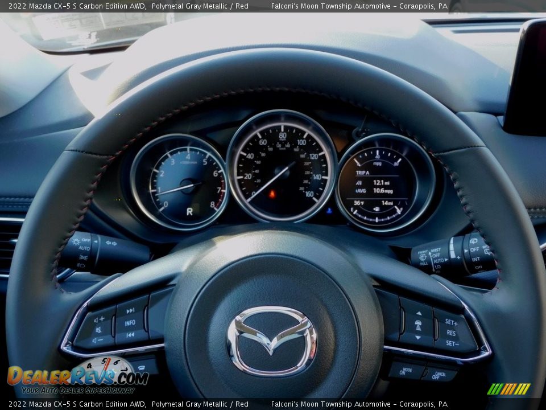This screenshot has width=546, height=410.
Task: Tap the INFO button on the steering wheel
Action: (x=130, y=323)
